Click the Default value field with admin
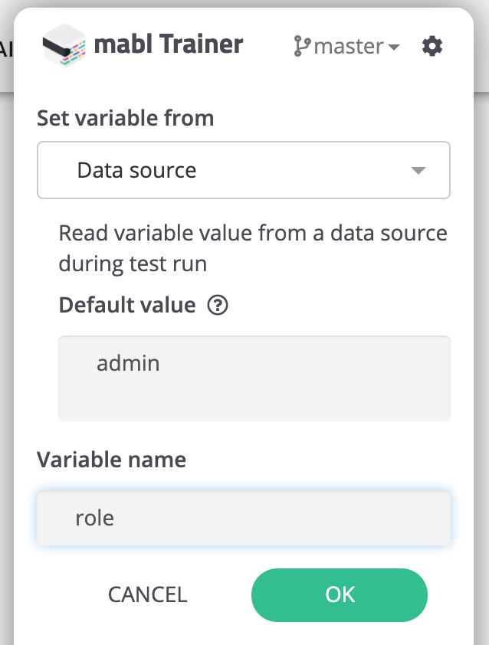The width and height of the screenshot is (489, 645). click(x=254, y=378)
